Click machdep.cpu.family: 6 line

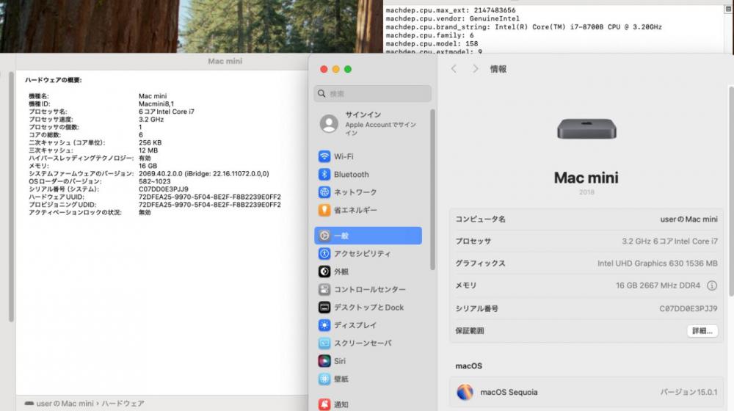[429, 35]
